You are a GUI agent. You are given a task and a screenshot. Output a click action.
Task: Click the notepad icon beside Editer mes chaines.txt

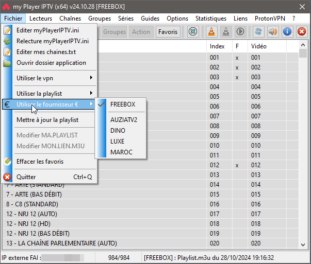coord(7,52)
